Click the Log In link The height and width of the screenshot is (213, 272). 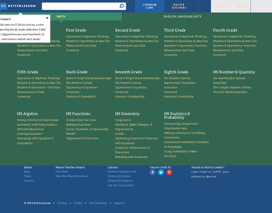point(242,6)
